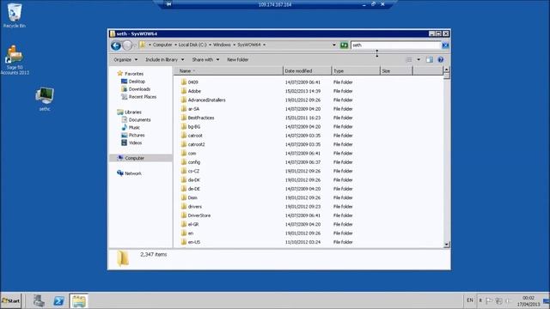The image size is (550, 309).
Task: Open the Recycle Bin desktop icon
Action: click(x=15, y=15)
